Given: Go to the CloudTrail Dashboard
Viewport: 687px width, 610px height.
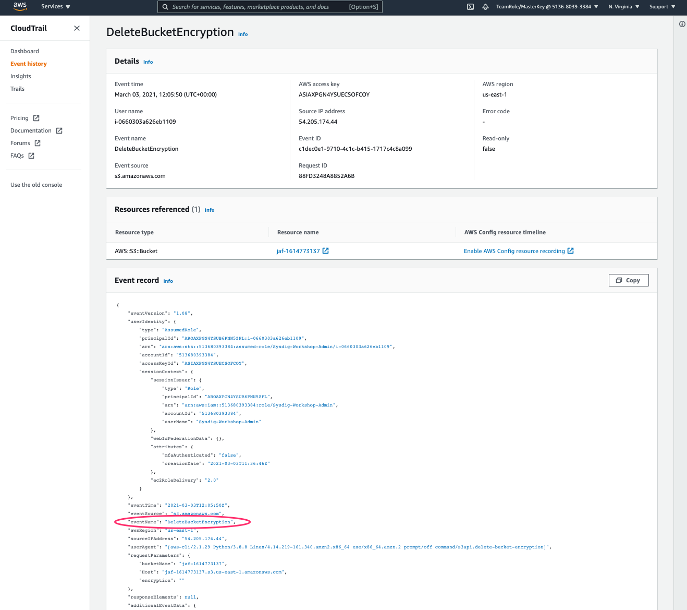Looking at the screenshot, I should click(x=24, y=51).
